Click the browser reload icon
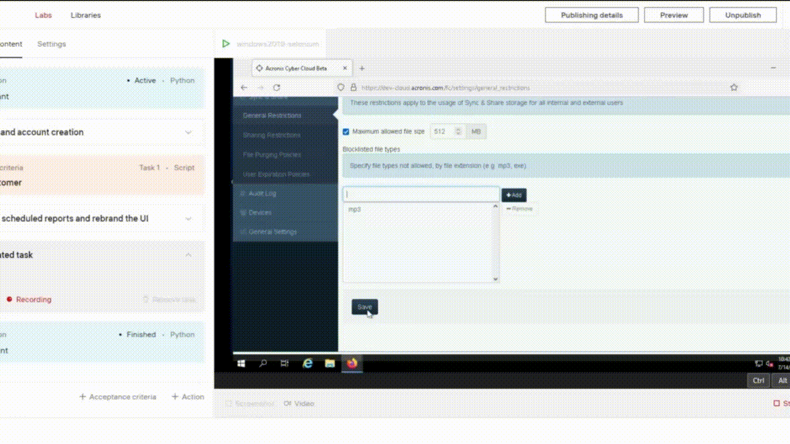This screenshot has height=444, width=790. [x=276, y=88]
